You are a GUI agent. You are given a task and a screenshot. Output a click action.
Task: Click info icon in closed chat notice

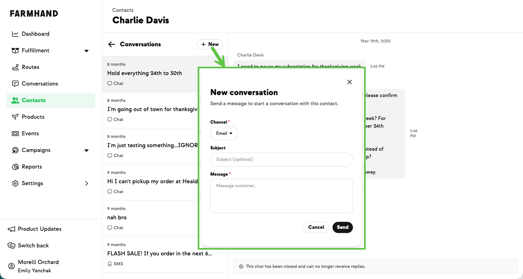pos(241,266)
